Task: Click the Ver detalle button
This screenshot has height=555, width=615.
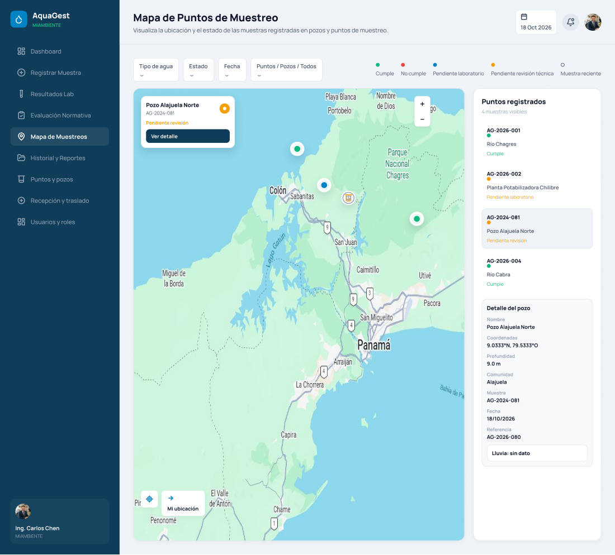Action: coord(187,136)
